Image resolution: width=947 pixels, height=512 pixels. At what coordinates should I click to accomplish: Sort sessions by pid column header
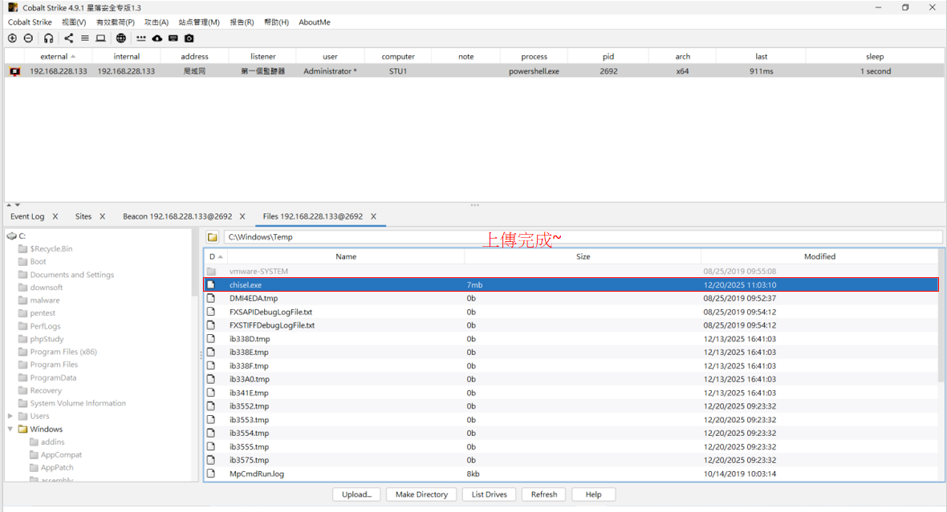(608, 57)
